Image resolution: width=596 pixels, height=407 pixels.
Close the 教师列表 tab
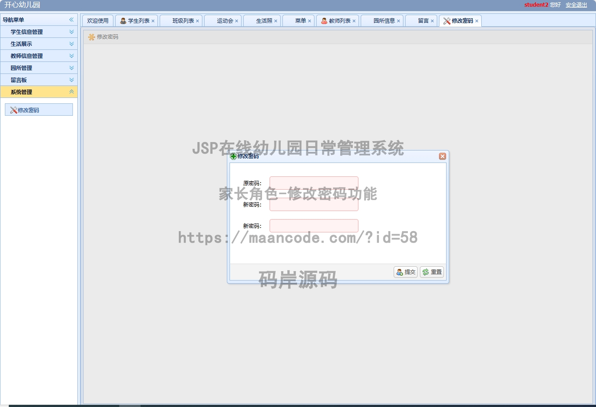coord(354,21)
